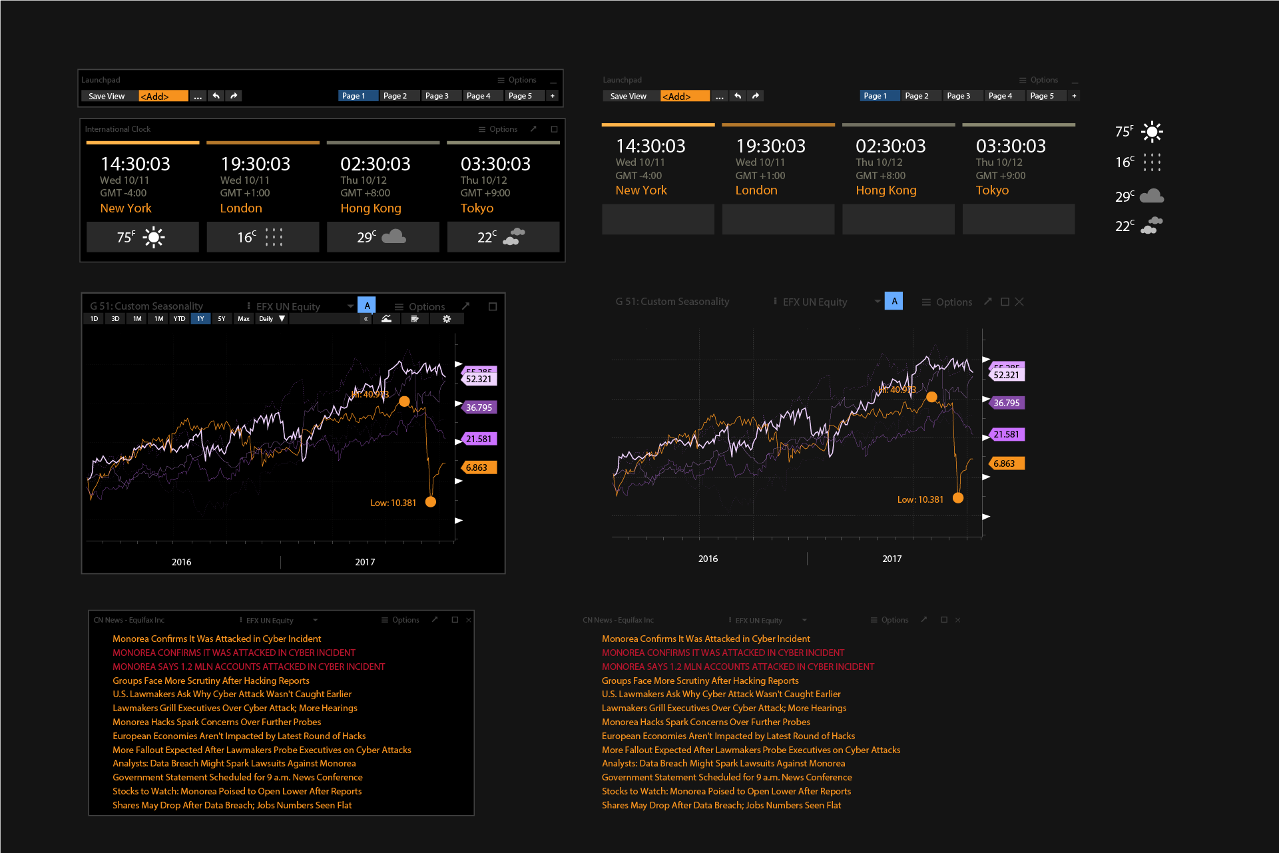Click Save View in left Launchpad
The image size is (1279, 853).
107,96
